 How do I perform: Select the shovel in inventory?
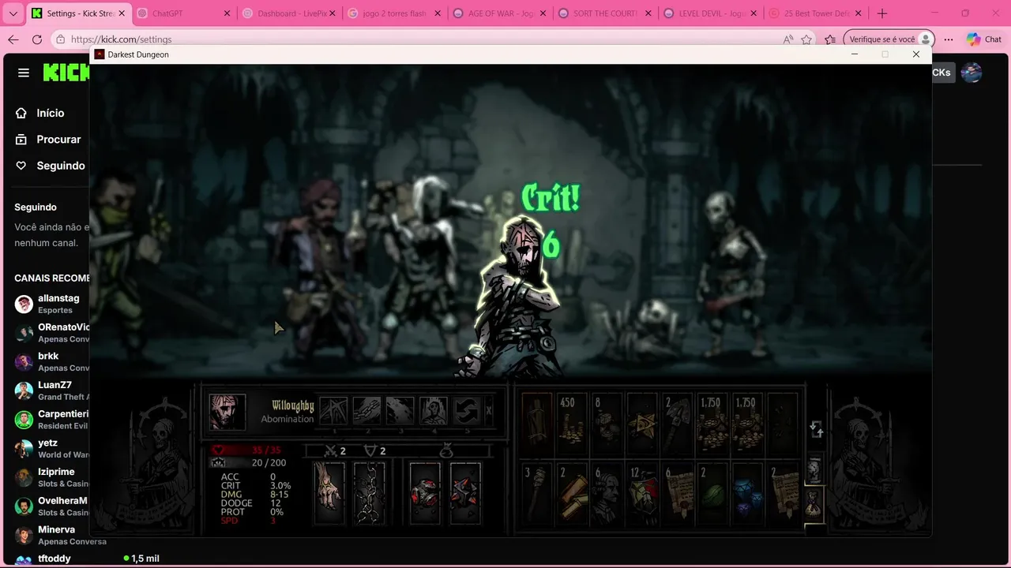click(x=678, y=424)
